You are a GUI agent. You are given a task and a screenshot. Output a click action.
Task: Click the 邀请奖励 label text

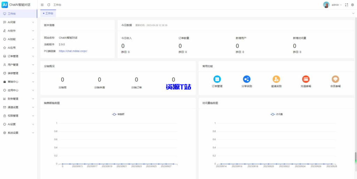tap(276, 86)
